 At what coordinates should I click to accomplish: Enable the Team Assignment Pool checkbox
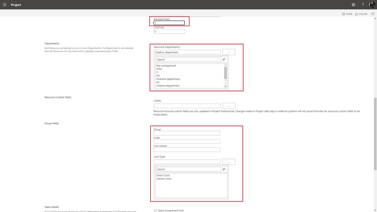click(x=156, y=210)
